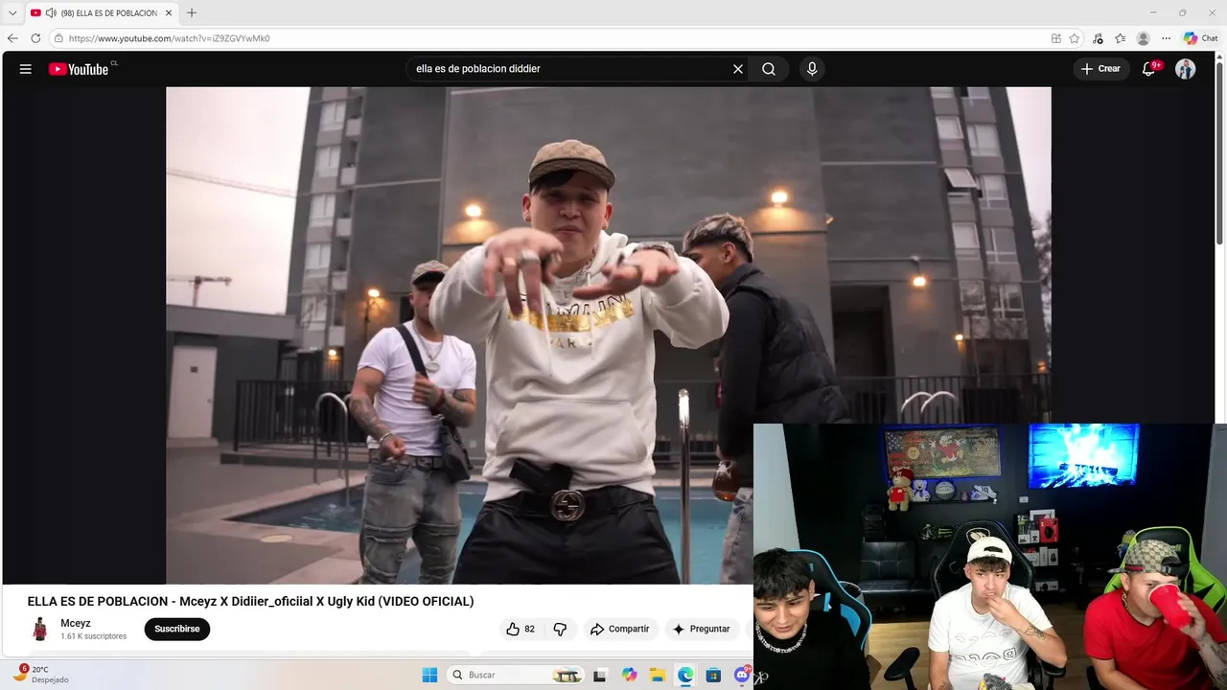
Task: Subscribe with the Suscribirse button
Action: point(177,630)
